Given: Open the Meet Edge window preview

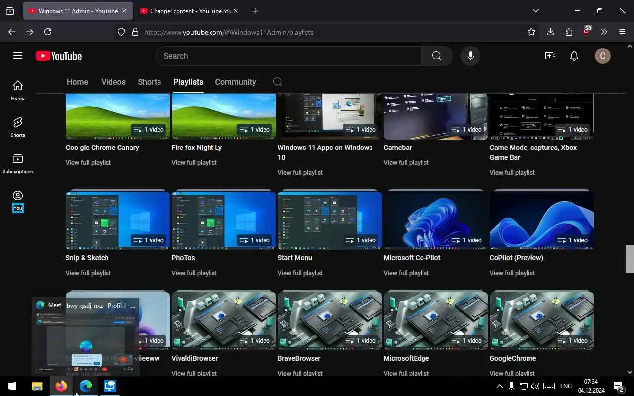Looking at the screenshot, I should [x=86, y=337].
